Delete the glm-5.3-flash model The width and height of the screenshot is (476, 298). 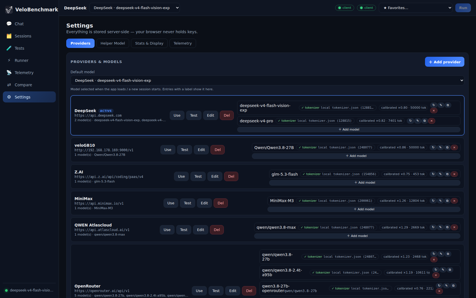coord(454,174)
